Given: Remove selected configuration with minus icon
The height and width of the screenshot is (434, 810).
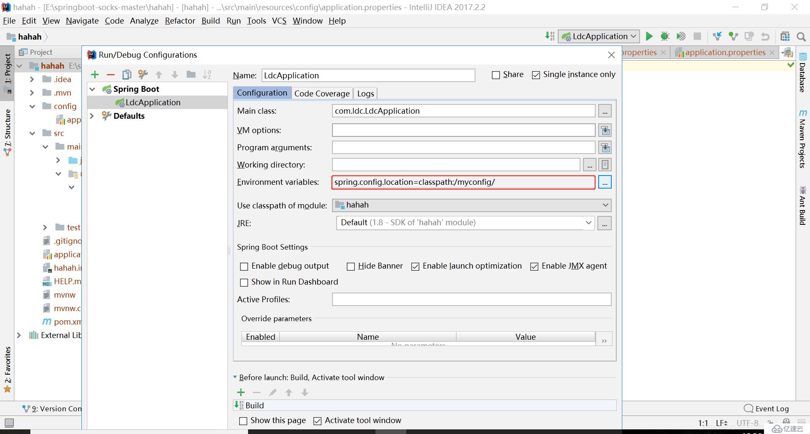Looking at the screenshot, I should [111, 75].
